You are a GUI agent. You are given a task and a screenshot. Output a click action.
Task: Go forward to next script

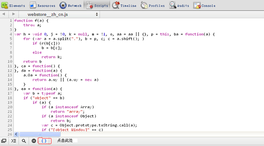point(13,14)
